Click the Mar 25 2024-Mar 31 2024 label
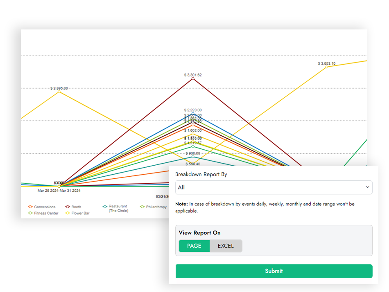 coord(59,190)
